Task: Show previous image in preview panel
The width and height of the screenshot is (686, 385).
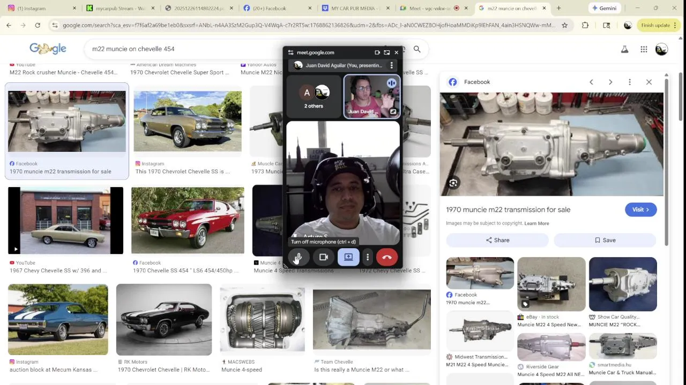Action: tap(591, 82)
